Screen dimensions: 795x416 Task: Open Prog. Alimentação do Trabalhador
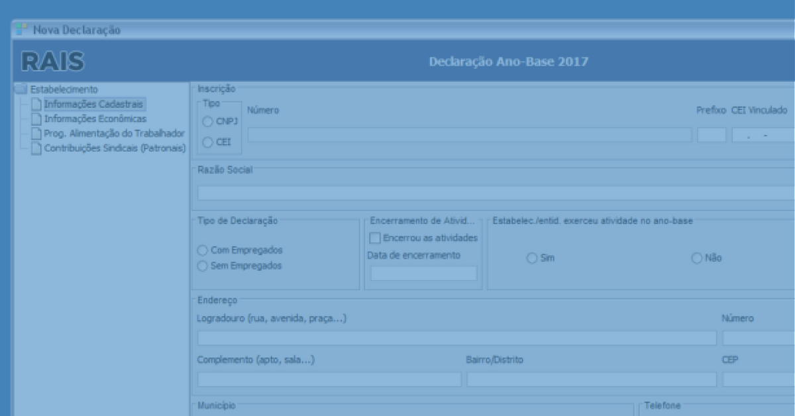click(114, 133)
